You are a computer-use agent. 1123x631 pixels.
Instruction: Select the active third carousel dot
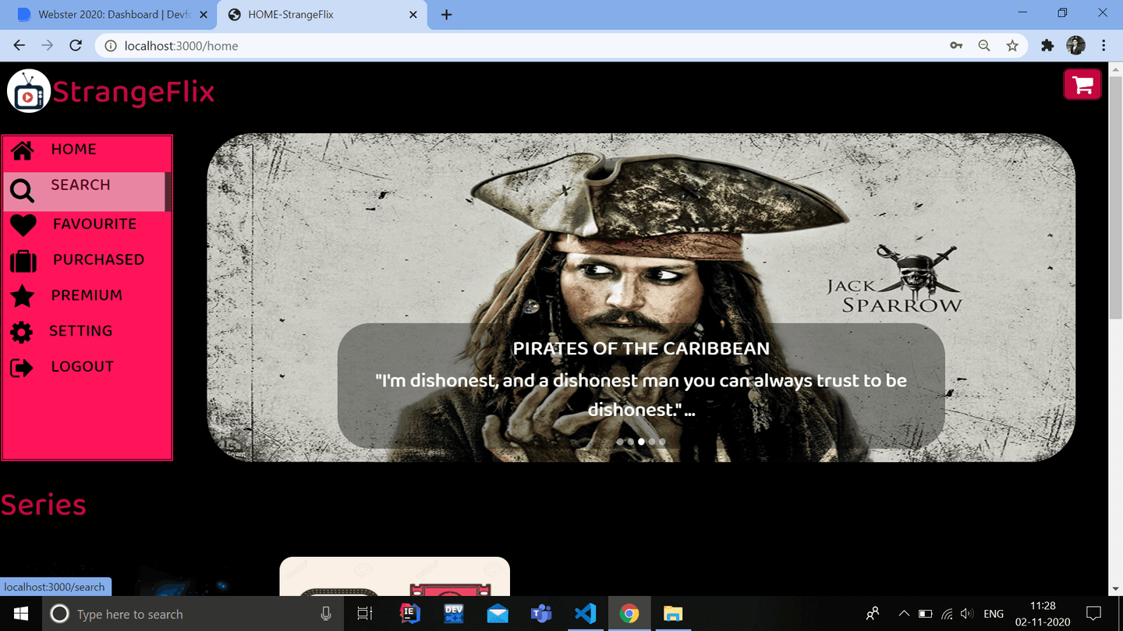(x=641, y=442)
